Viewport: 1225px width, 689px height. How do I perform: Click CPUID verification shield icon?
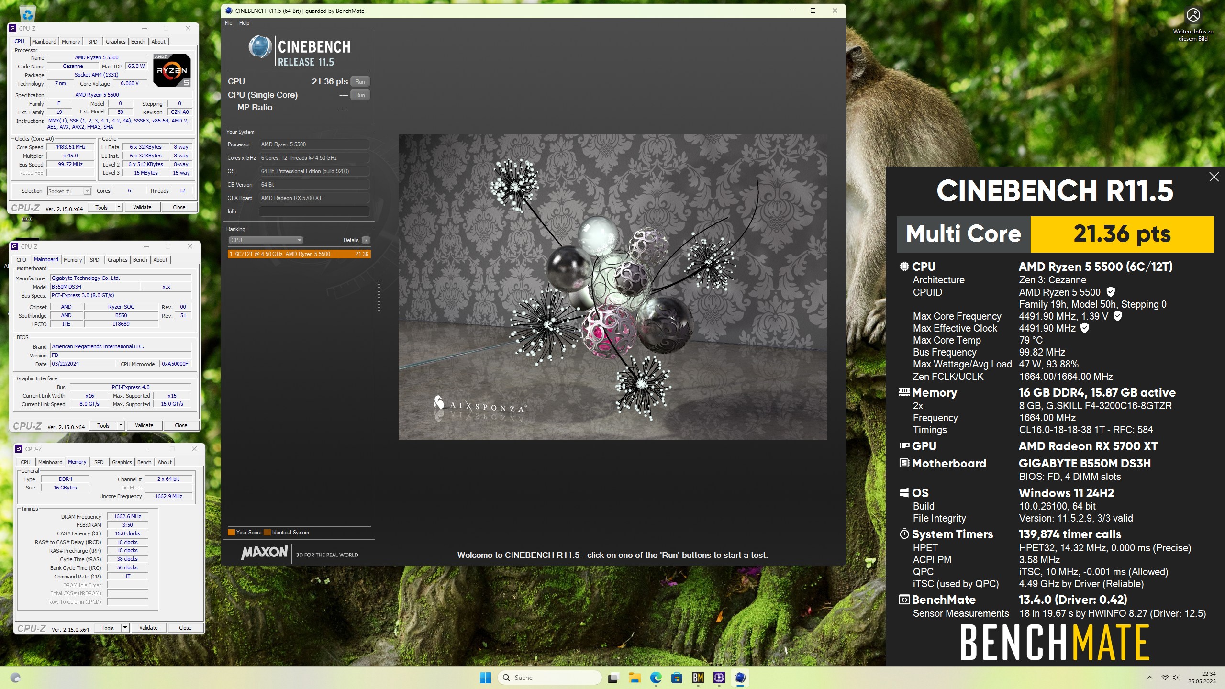(x=1111, y=292)
